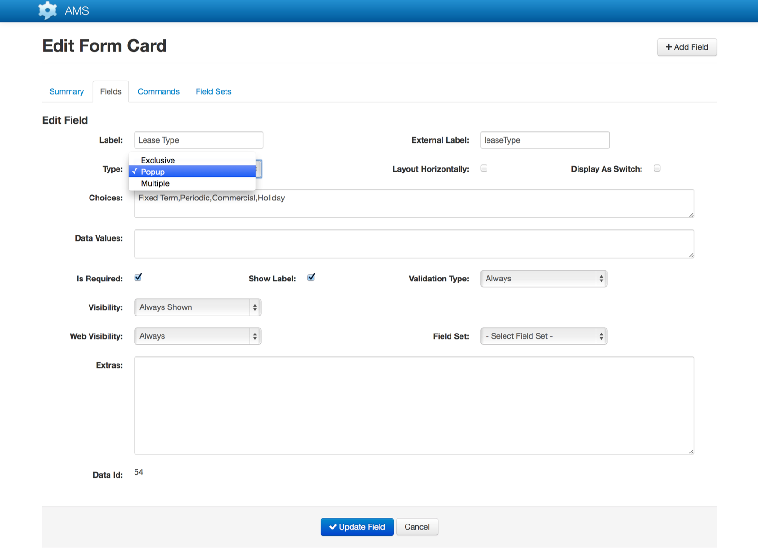Click inside the Extras text area
Image resolution: width=758 pixels, height=560 pixels.
(414, 405)
